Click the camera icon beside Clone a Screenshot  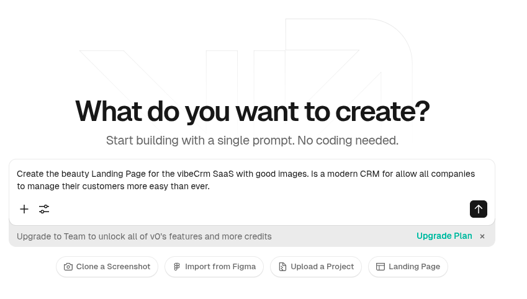pos(68,267)
